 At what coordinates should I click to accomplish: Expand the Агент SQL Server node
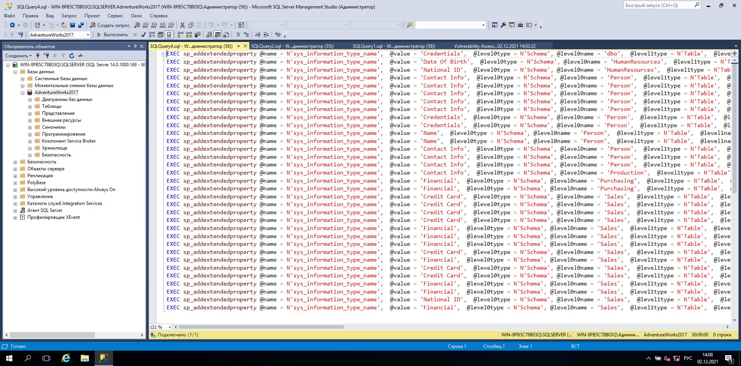15,211
